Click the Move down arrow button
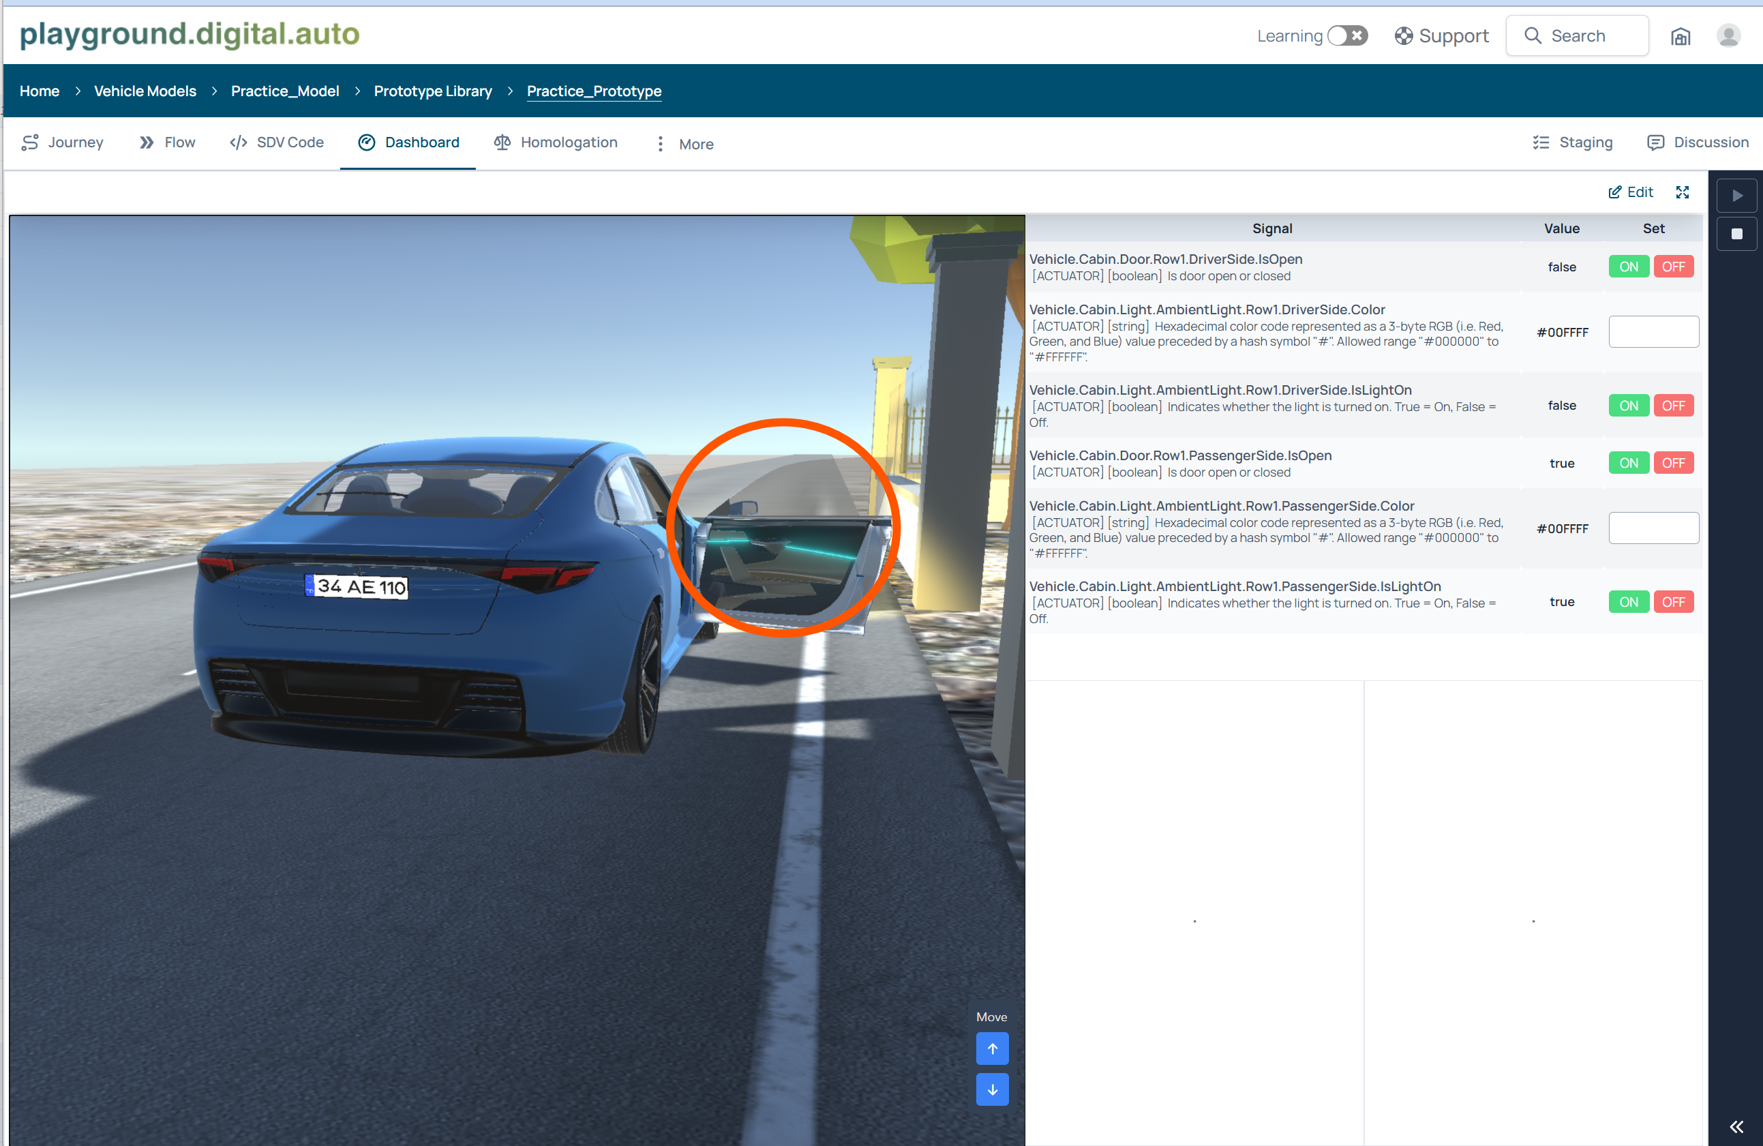The height and width of the screenshot is (1146, 1763). (x=992, y=1089)
